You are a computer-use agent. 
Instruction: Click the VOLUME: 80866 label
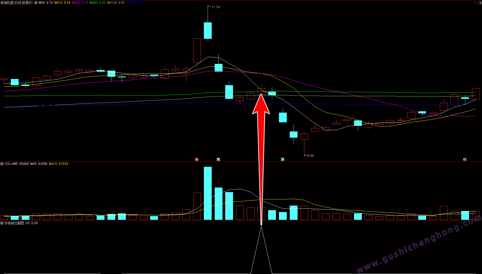click(16, 164)
